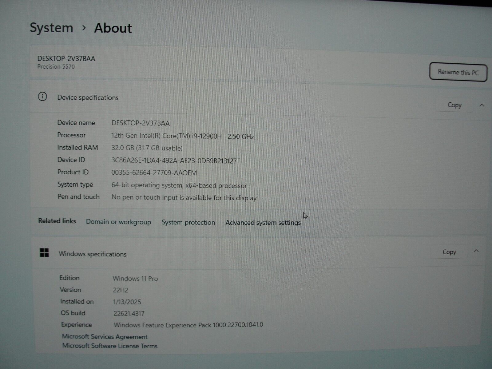This screenshot has height=369, width=492.
Task: Collapse the Device specifications section
Action: (x=482, y=105)
